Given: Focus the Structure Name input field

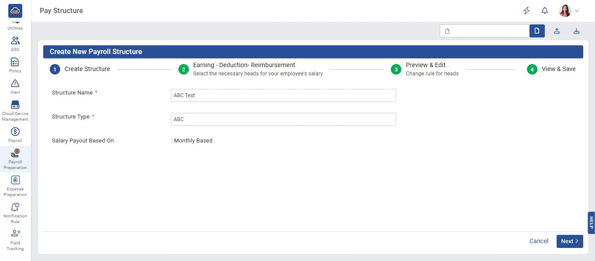Looking at the screenshot, I should click(283, 95).
